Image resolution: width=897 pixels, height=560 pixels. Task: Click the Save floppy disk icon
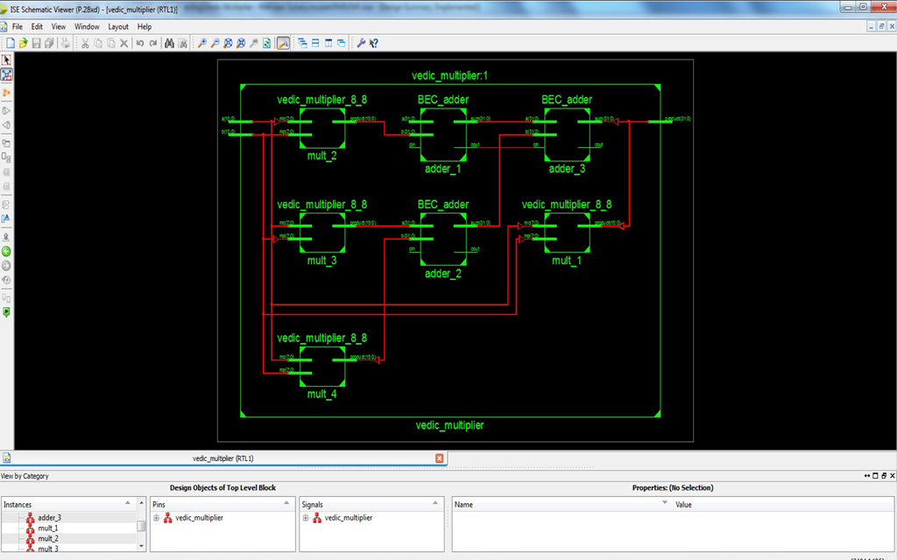(x=36, y=43)
